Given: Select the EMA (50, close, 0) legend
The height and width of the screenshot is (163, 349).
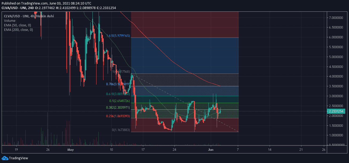Looking at the screenshot, I should point(17,25).
